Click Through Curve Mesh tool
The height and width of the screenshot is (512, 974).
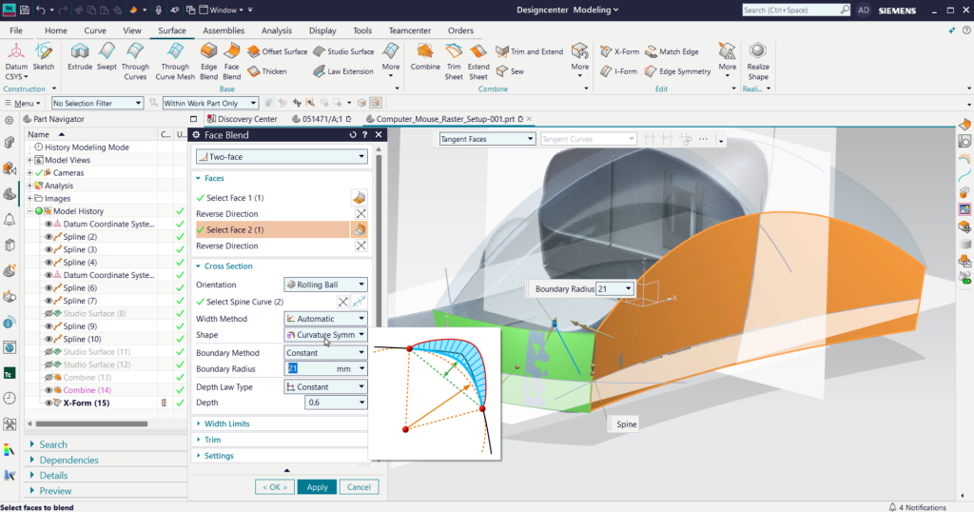[x=175, y=61]
